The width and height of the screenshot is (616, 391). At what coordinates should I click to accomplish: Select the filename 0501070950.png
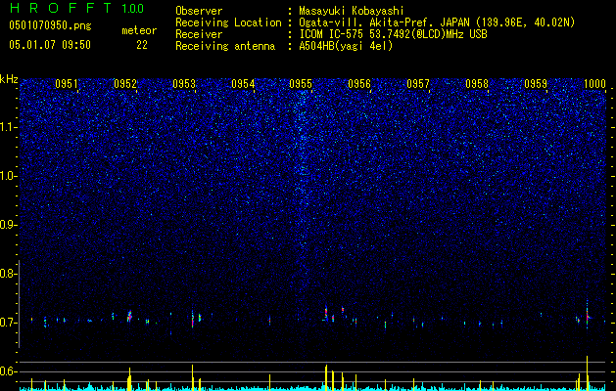point(50,26)
